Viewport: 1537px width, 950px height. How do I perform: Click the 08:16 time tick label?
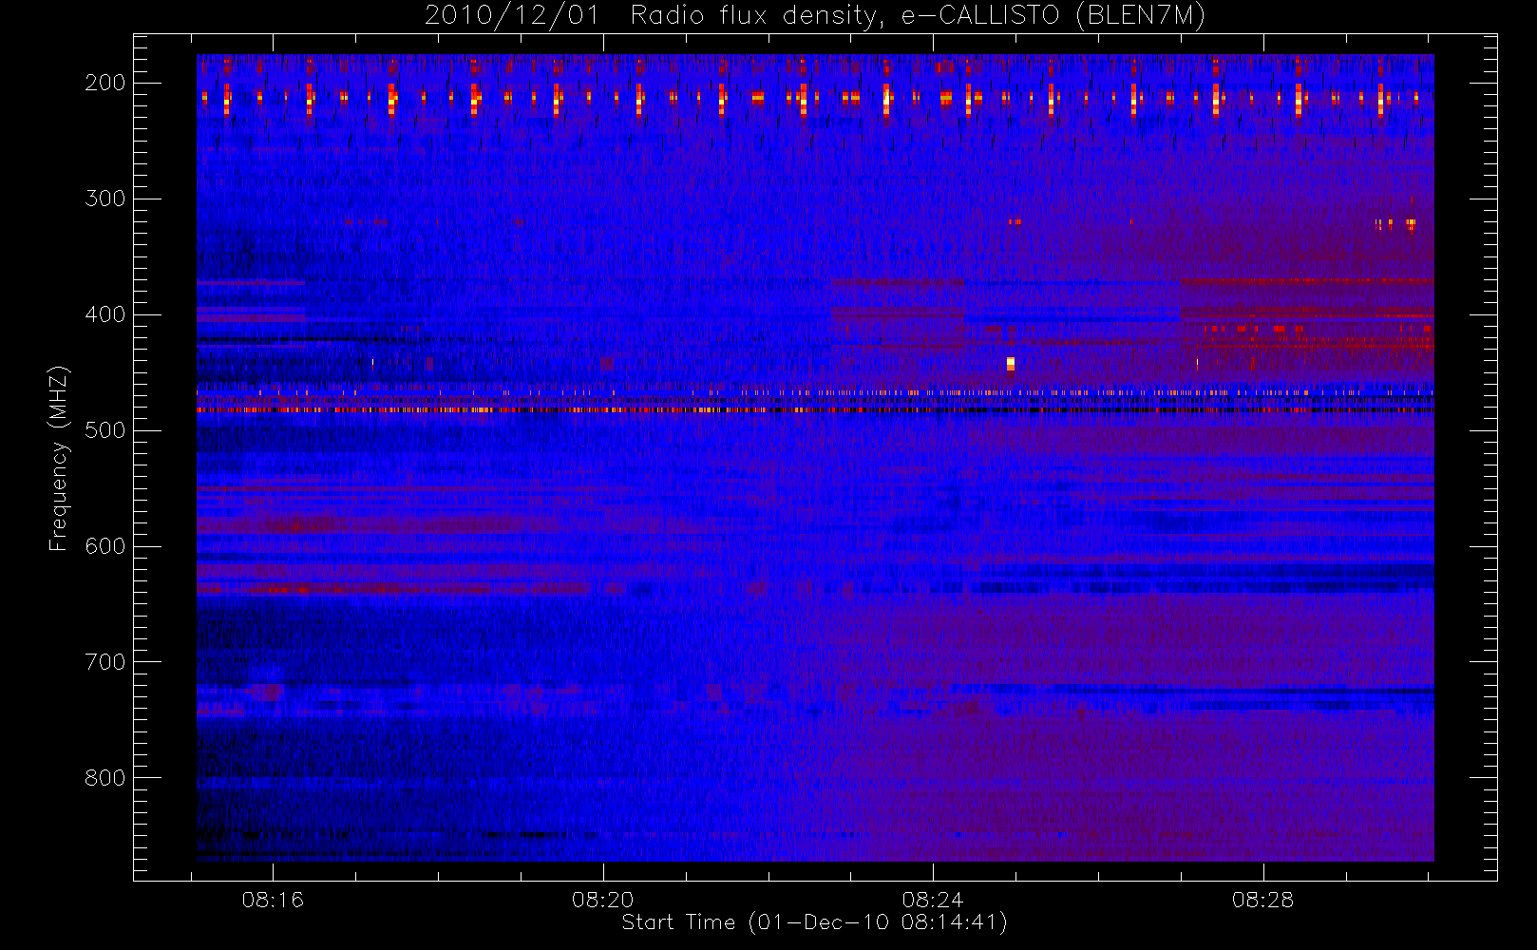pyautogui.click(x=273, y=900)
